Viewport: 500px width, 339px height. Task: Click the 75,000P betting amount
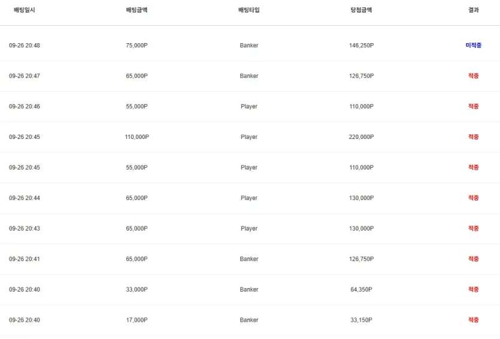pyautogui.click(x=137, y=46)
